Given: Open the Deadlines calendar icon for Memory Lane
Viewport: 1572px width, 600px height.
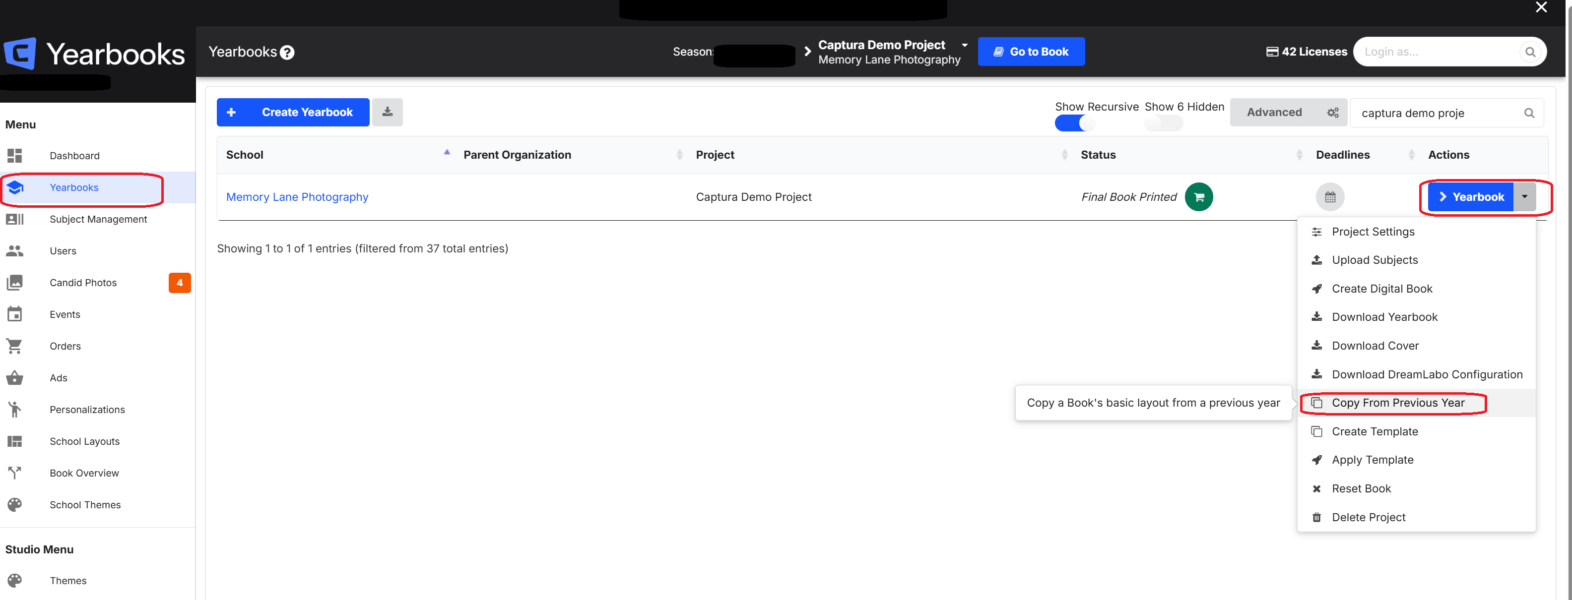Looking at the screenshot, I should [1330, 197].
